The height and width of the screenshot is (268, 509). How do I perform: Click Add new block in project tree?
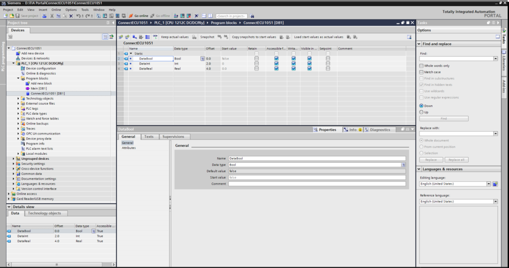[x=41, y=83]
